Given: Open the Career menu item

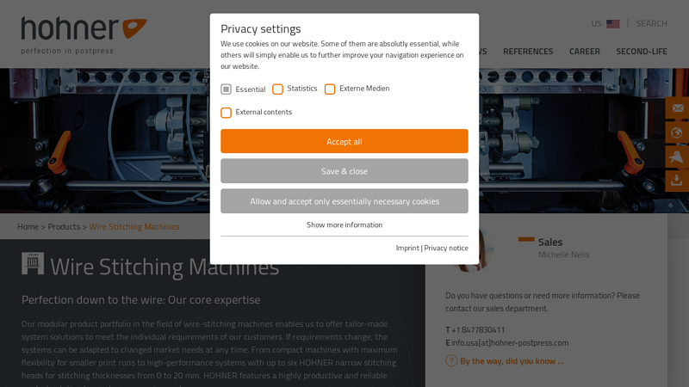Looking at the screenshot, I should coord(584,52).
